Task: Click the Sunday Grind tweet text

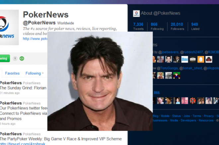Action: [23, 88]
